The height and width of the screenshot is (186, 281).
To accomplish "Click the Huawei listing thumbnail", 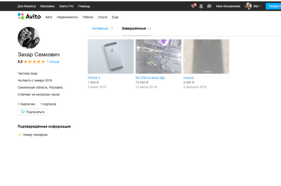I will click(206, 57).
